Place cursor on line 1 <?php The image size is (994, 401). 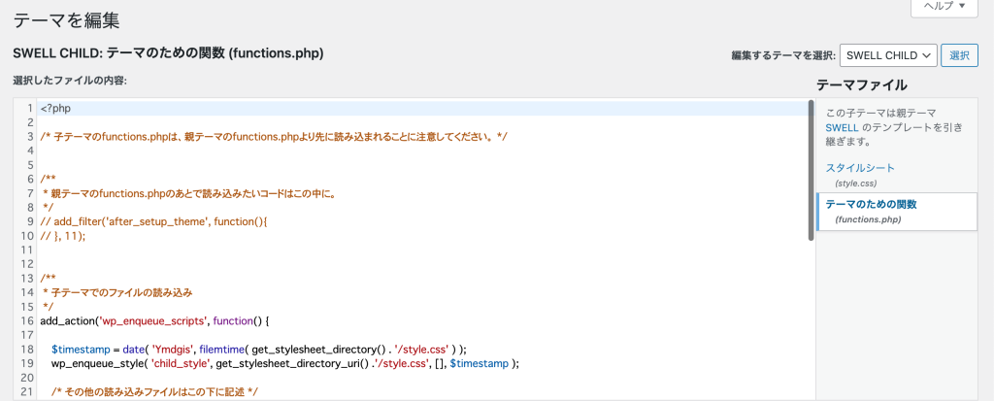(x=426, y=108)
